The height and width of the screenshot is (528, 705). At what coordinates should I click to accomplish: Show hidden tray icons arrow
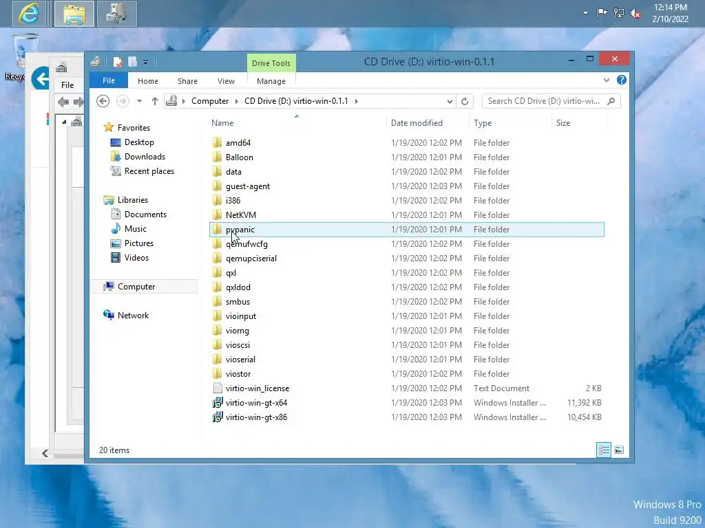click(585, 13)
